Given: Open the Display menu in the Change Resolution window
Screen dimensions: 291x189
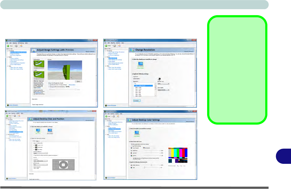Looking at the screenshot, I should 118,43.
